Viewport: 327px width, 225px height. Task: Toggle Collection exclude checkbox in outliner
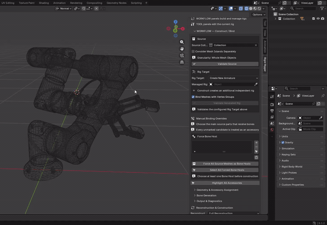click(313, 19)
